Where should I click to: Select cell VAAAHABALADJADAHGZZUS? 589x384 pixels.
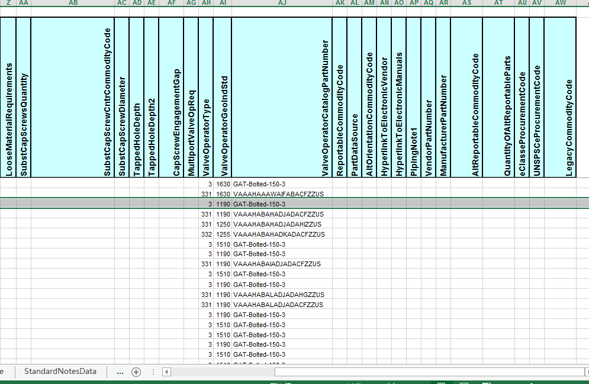(282, 295)
